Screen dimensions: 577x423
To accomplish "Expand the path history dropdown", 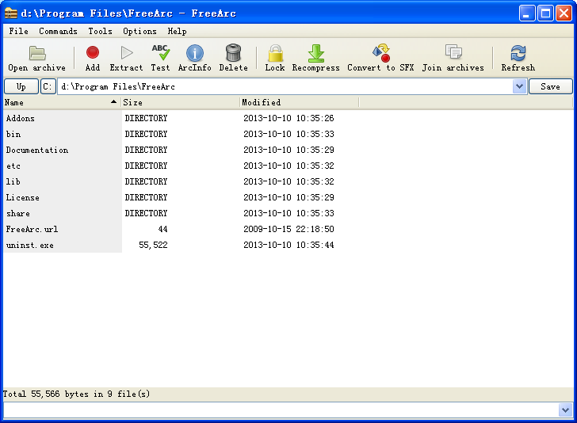I will pyautogui.click(x=519, y=86).
